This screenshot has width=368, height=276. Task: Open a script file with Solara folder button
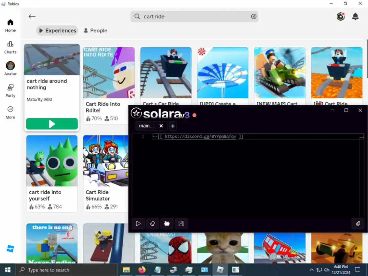pos(167,223)
